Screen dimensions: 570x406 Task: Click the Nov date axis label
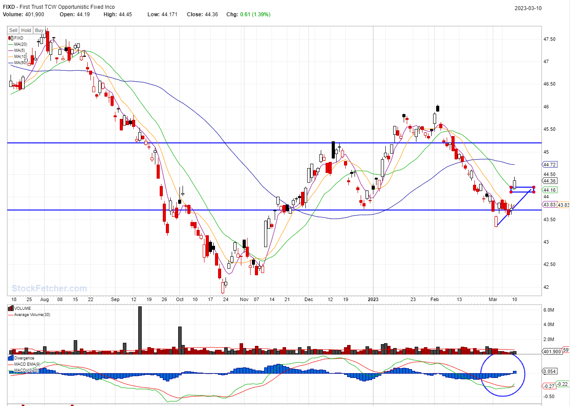tap(244, 299)
